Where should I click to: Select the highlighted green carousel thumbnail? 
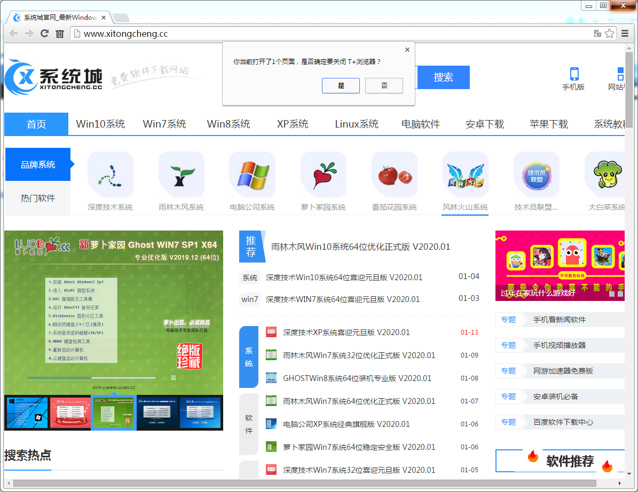point(114,412)
